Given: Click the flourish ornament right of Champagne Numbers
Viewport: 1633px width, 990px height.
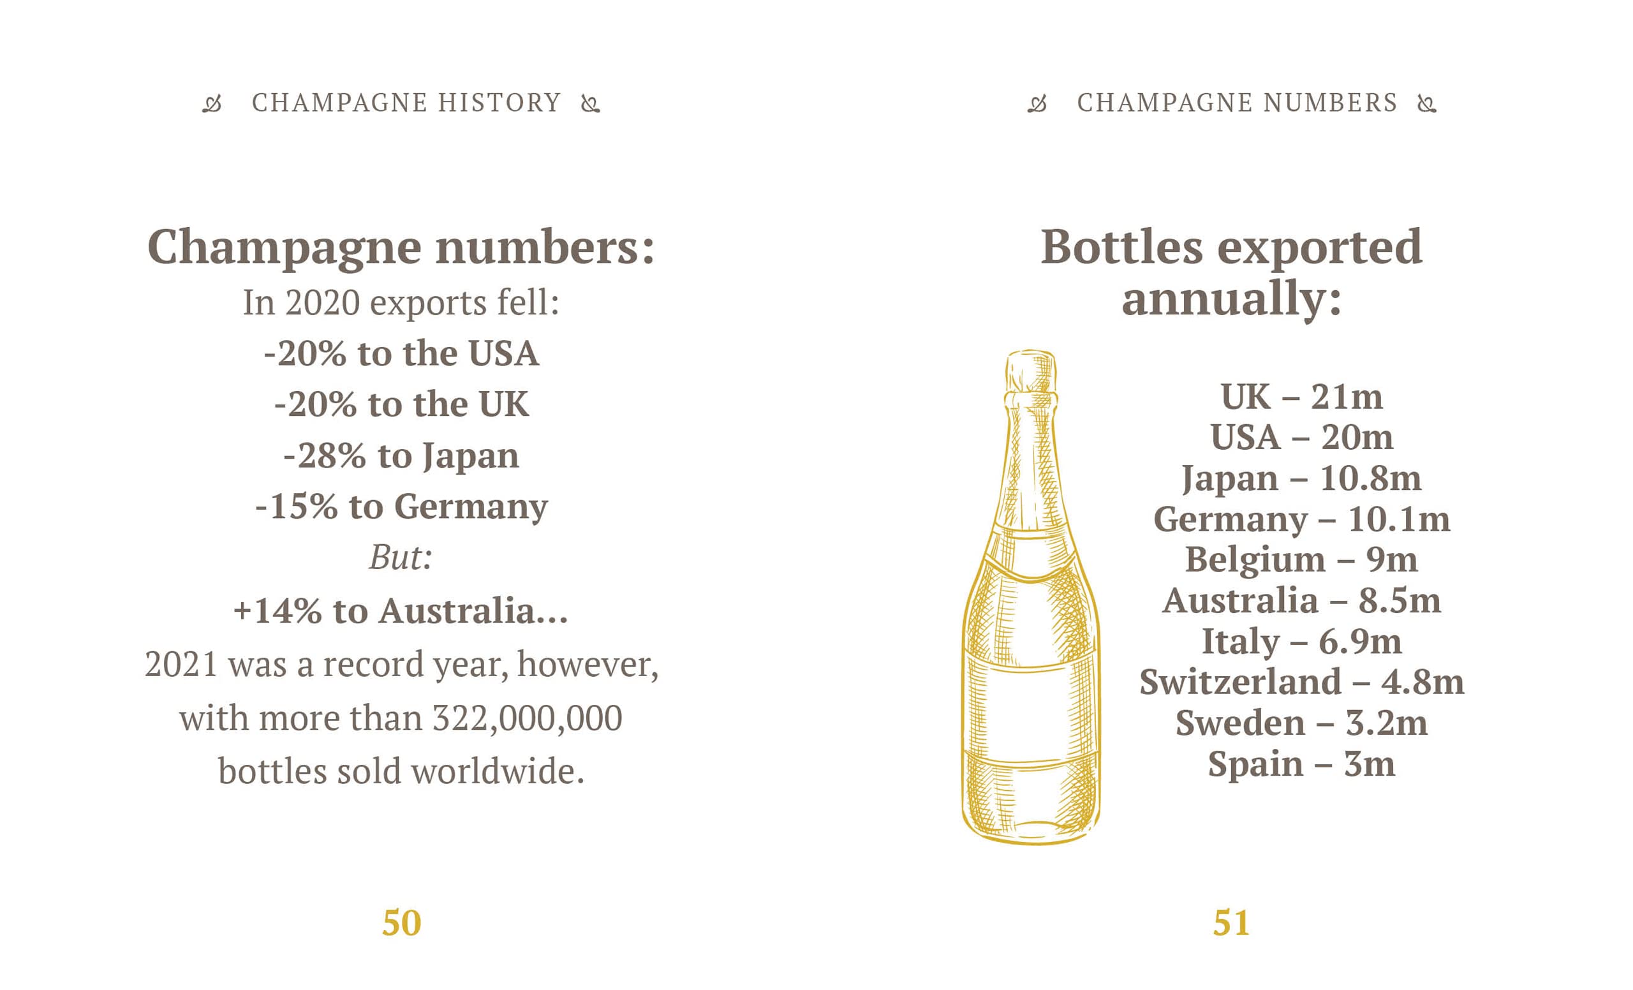Looking at the screenshot, I should (x=1426, y=104).
